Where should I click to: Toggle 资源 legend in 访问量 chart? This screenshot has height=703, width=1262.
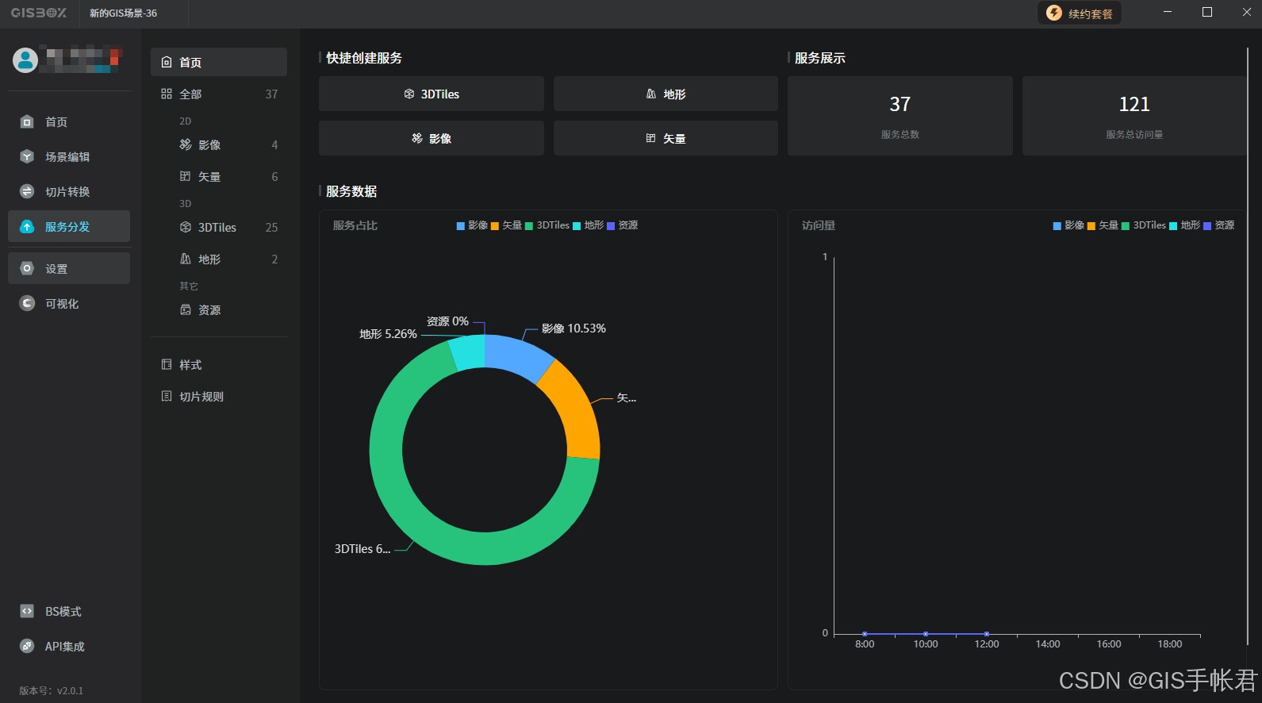click(1219, 225)
